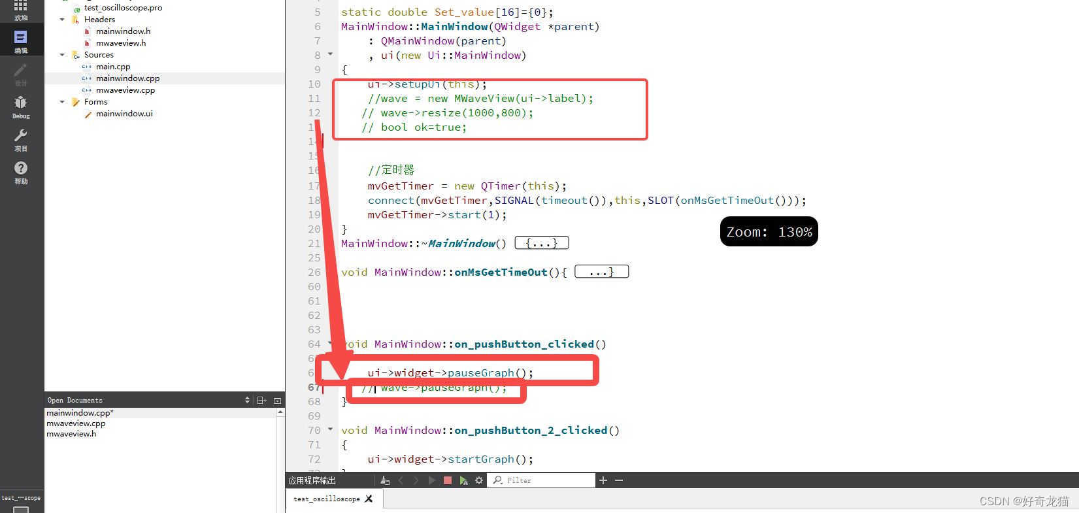Select the Sources folder label
The height and width of the screenshot is (513, 1079).
[x=99, y=55]
